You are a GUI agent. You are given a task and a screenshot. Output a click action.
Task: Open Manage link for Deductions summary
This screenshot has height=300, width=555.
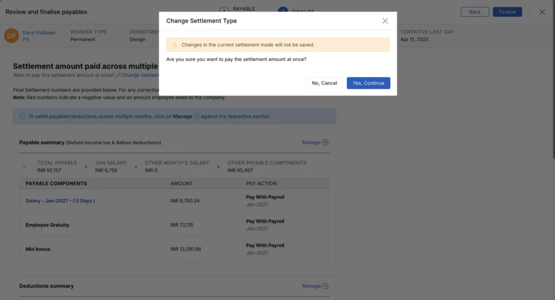311,286
